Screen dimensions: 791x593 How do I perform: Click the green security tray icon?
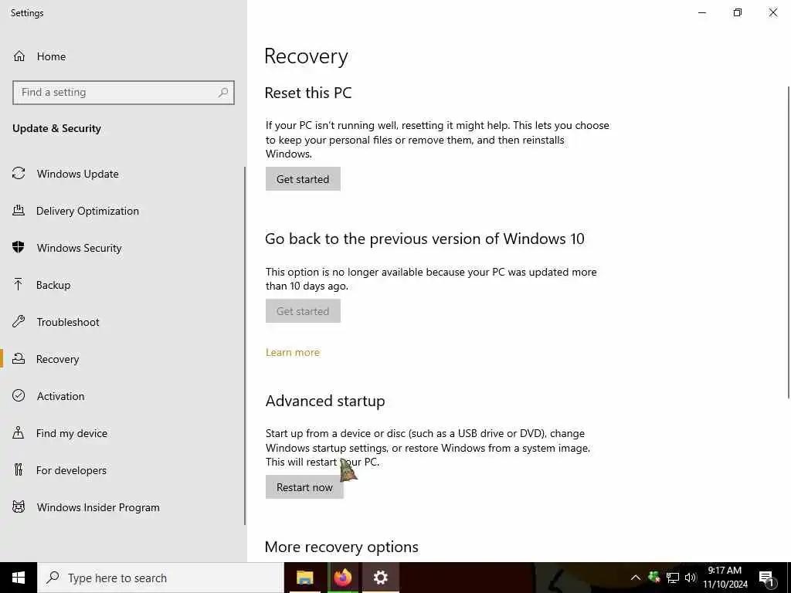point(654,577)
